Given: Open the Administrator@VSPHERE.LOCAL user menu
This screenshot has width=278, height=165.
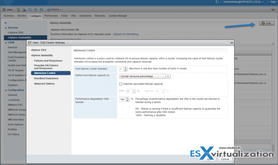Looking at the screenshot, I should tap(243, 2).
